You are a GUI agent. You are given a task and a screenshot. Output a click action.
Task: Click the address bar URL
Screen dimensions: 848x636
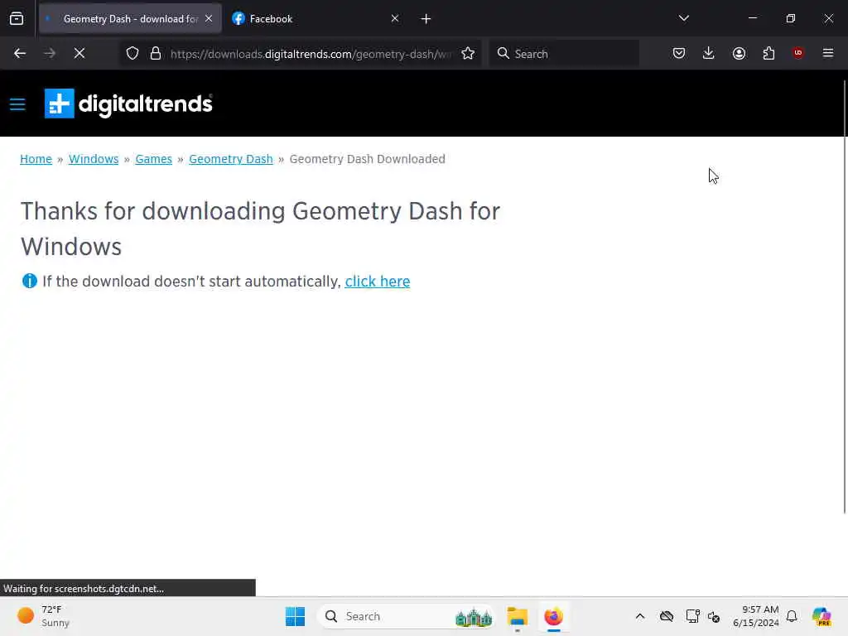[x=311, y=54]
